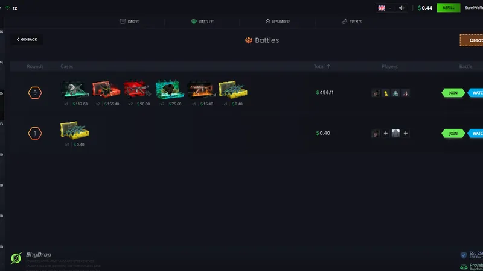Click the red $156.40 case icon

tap(107, 90)
